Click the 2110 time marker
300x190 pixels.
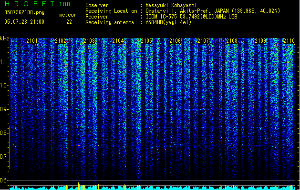pos(289,41)
